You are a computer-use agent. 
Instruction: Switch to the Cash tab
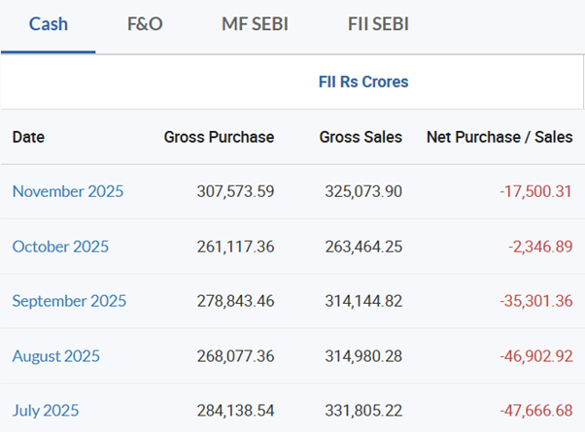tap(49, 23)
